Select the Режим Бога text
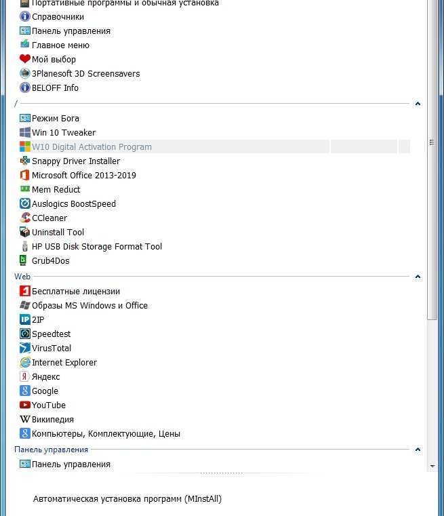Screen dimensions: 444x516 click(56, 119)
